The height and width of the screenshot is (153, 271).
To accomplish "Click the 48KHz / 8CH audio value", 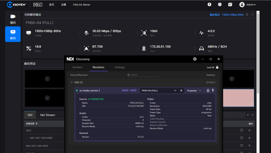I will click(217, 46).
